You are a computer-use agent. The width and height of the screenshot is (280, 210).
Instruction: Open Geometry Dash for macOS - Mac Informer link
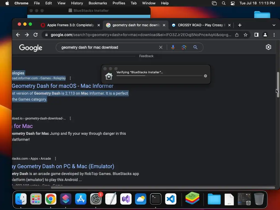pyautogui.click(x=63, y=86)
